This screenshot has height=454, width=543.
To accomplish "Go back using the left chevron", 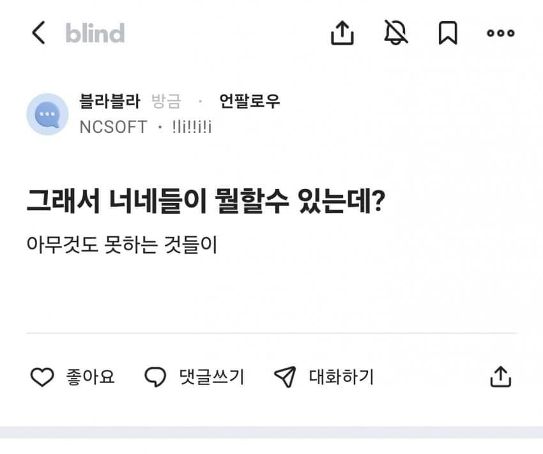I will point(38,33).
